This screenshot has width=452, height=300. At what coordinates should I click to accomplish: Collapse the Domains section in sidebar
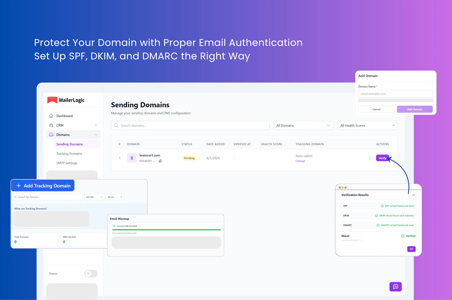[96, 135]
